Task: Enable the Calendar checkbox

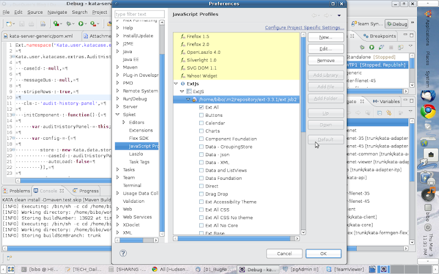Action: pyautogui.click(x=201, y=123)
